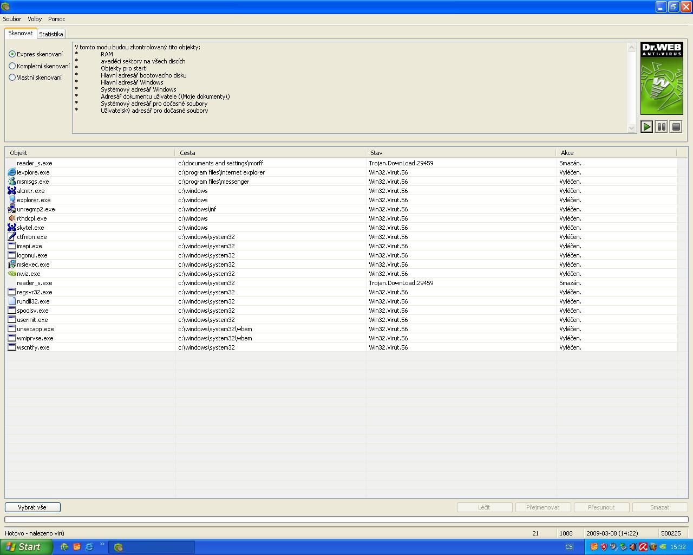Viewport: 693px width, 555px height.
Task: Click the imapi.exe file icon
Action: pyautogui.click(x=12, y=246)
